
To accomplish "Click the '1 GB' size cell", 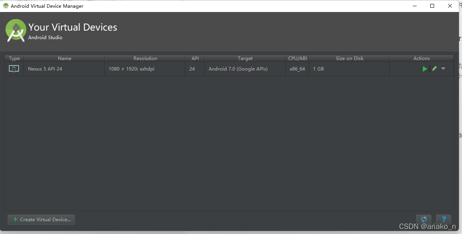I will pyautogui.click(x=350, y=69).
